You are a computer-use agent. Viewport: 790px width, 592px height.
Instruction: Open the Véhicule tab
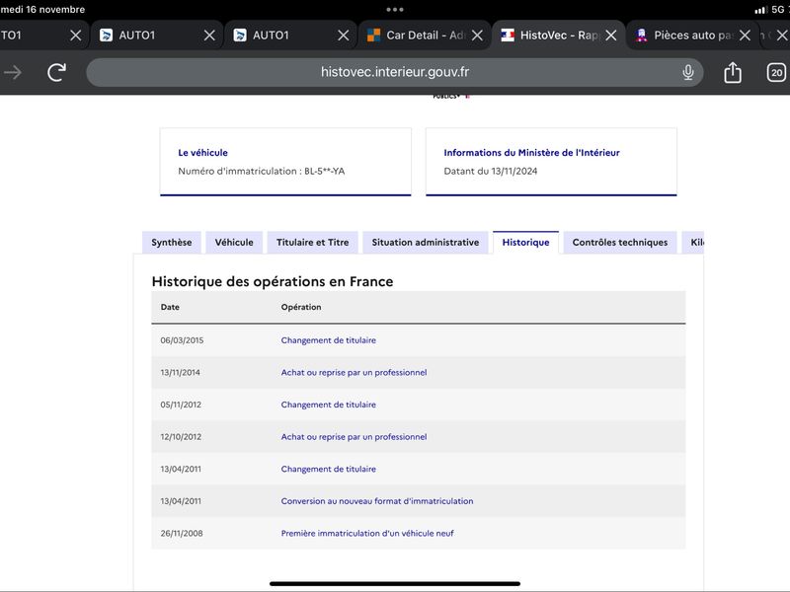[x=234, y=242]
